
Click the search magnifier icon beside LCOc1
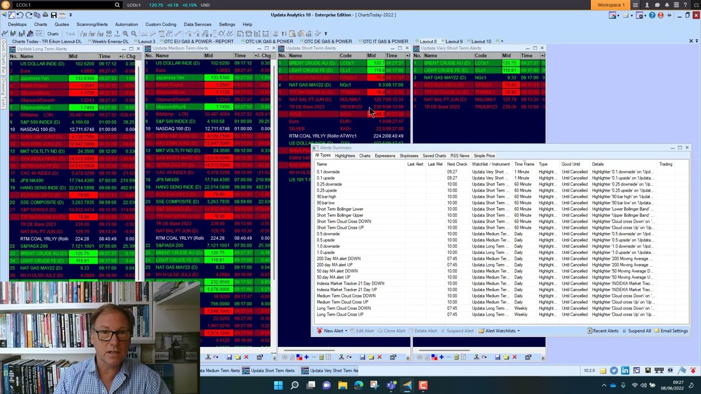[117, 5]
